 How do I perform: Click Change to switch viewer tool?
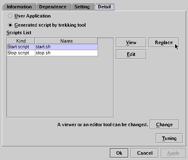tap(164, 125)
